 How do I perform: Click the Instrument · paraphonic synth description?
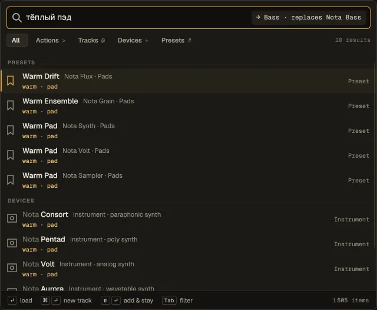coord(117,214)
